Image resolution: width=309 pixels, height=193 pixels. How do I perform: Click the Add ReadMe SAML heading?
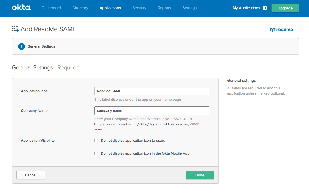click(48, 29)
